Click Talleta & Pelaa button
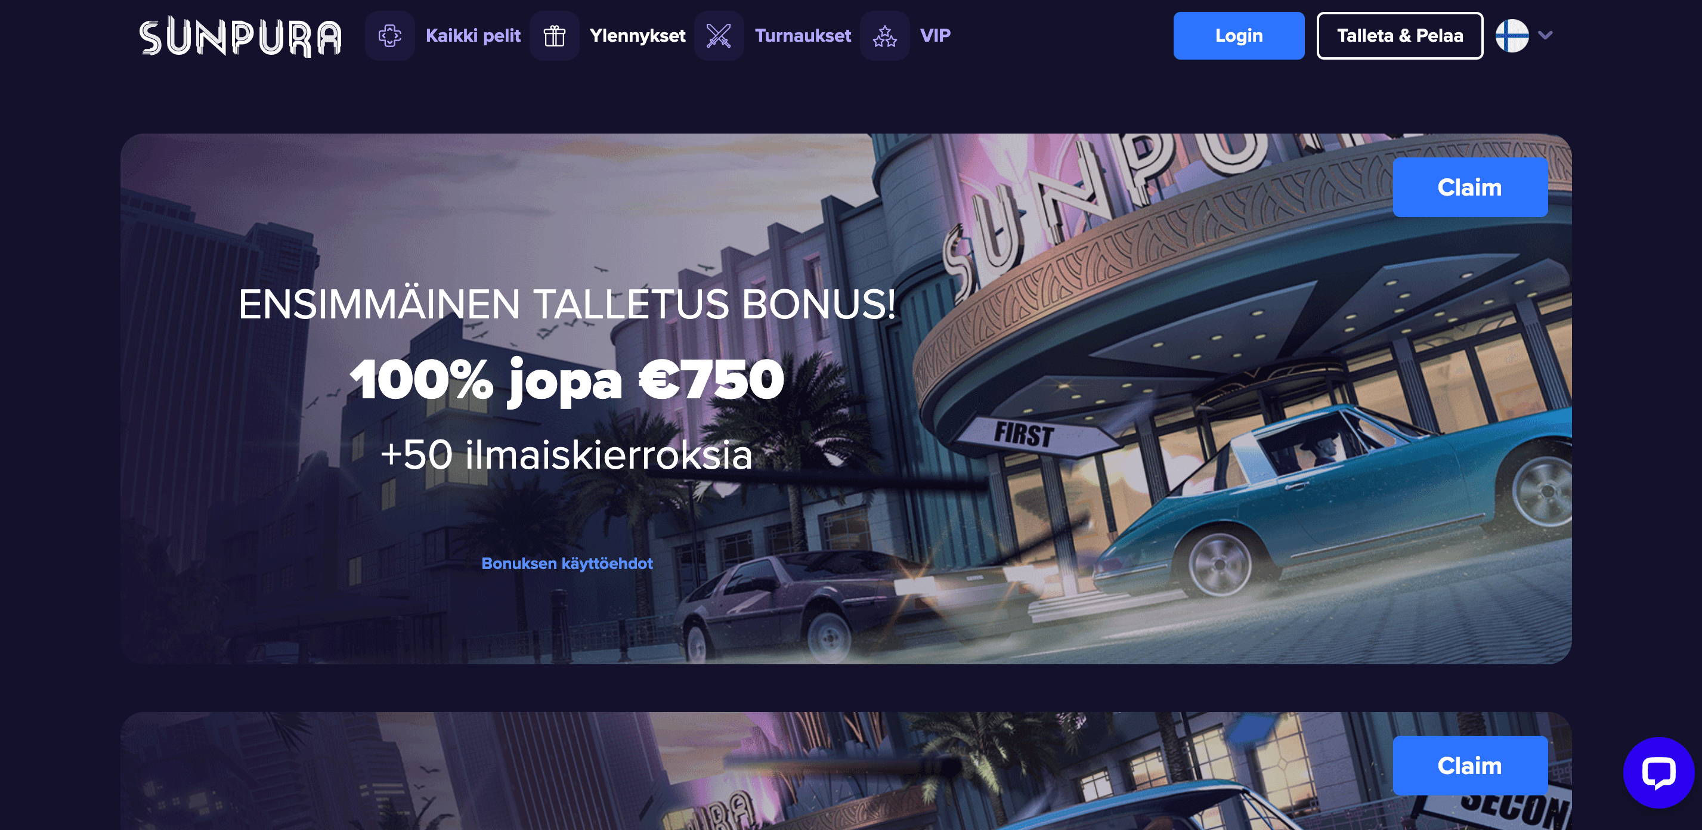Image resolution: width=1702 pixels, height=830 pixels. (x=1400, y=36)
